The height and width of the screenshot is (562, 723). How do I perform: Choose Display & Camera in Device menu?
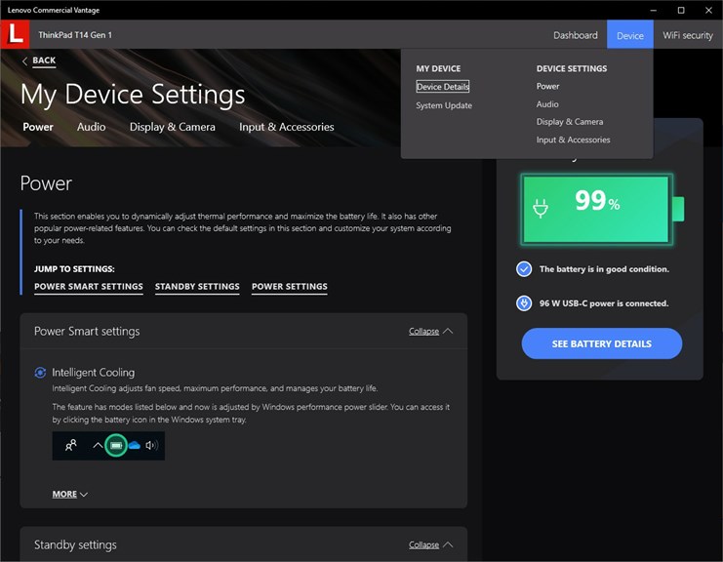coord(570,122)
